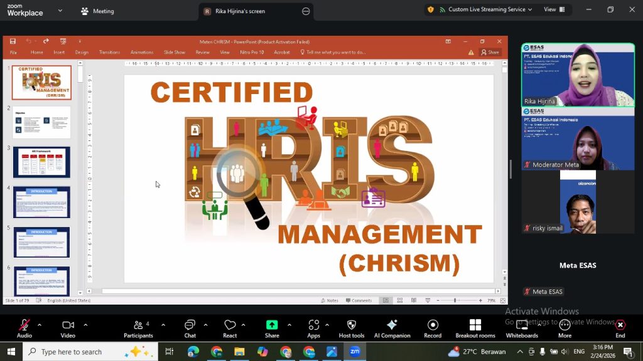Expand audio options arrow next to Audio
Image resolution: width=643 pixels, height=361 pixels.
tap(40, 325)
